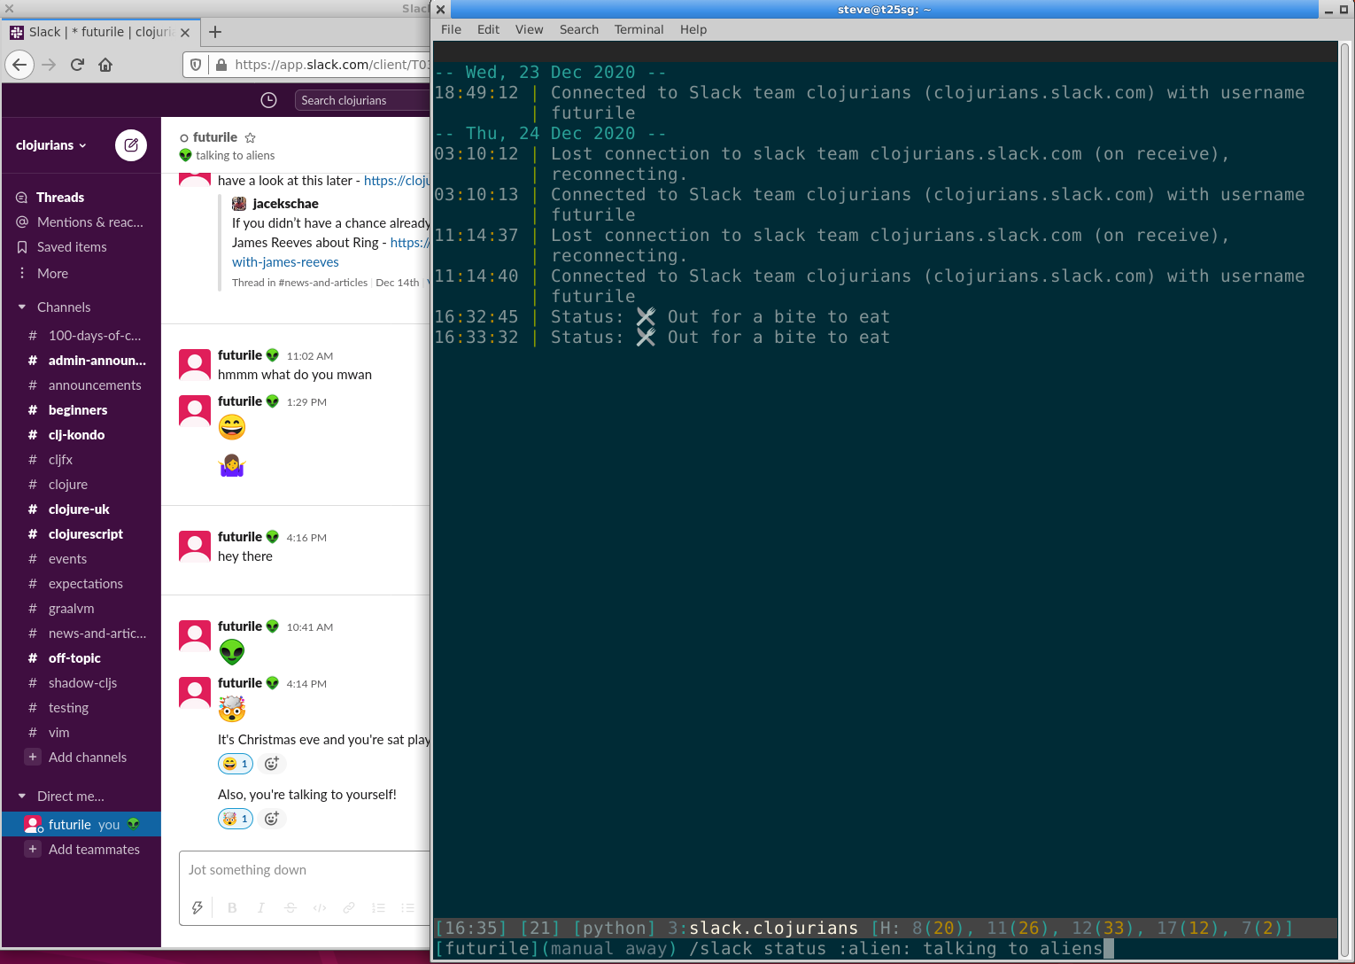Open the beginners channel

81,410
